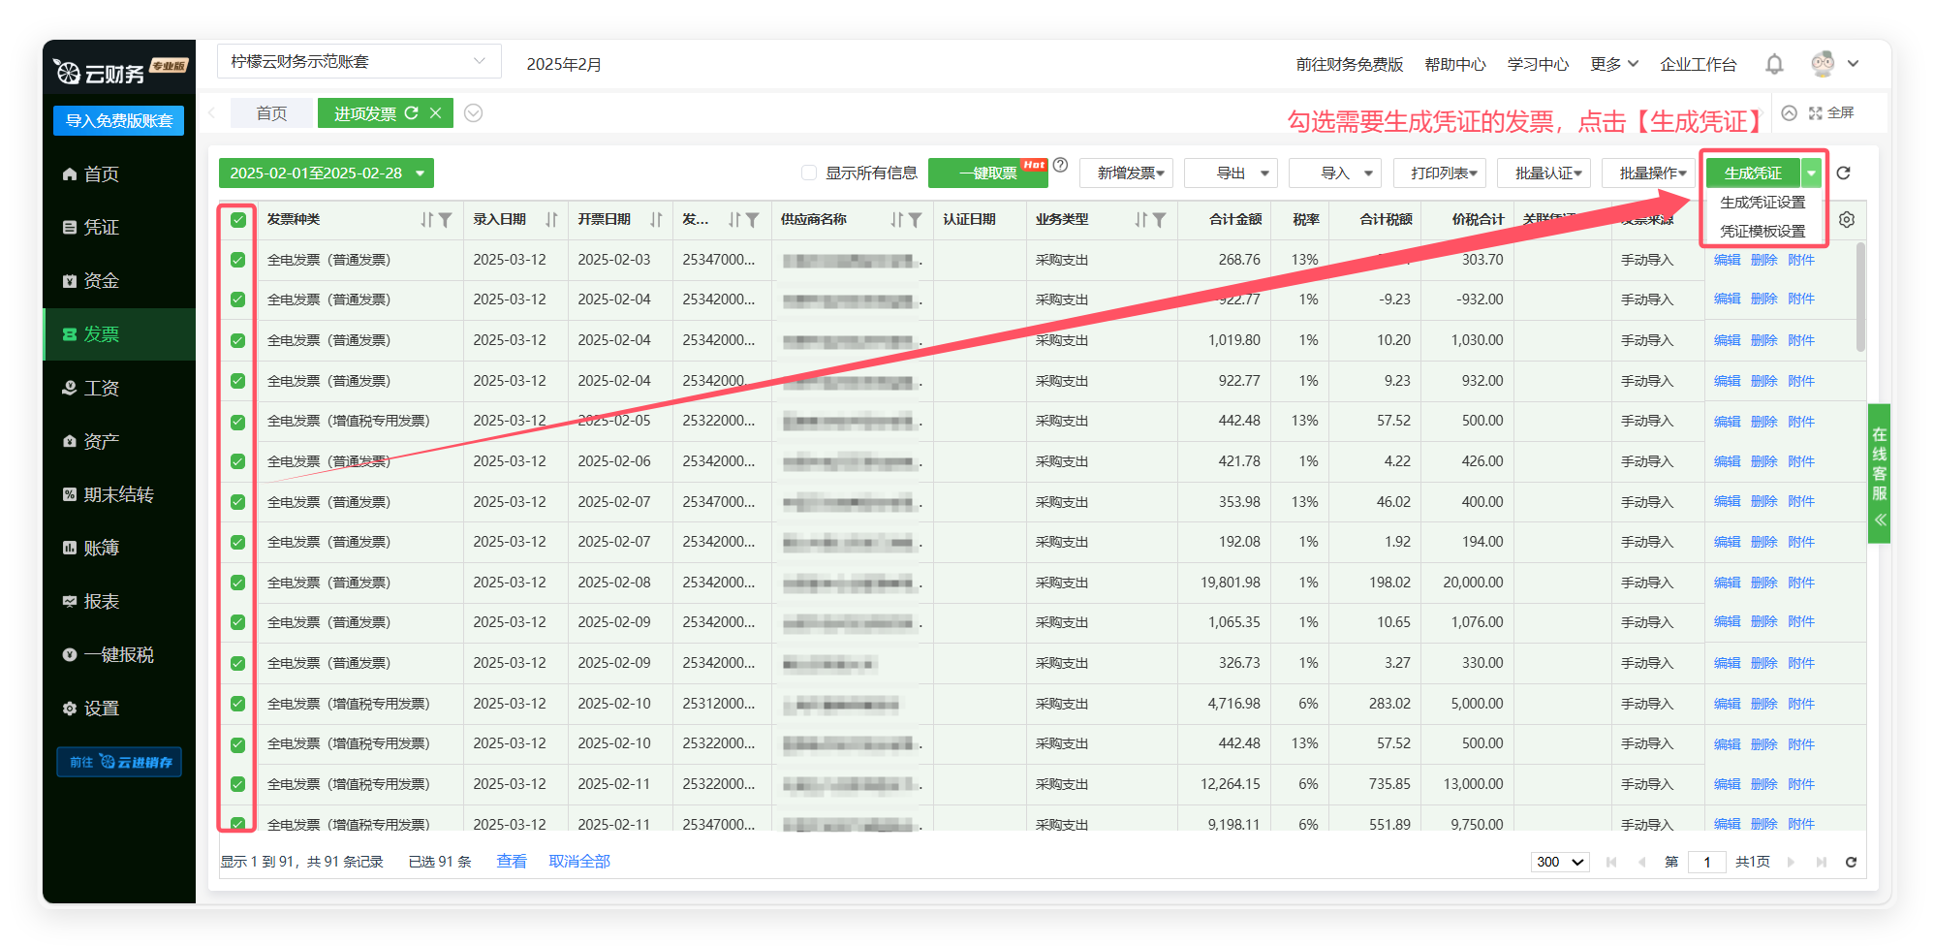The height and width of the screenshot is (946, 1934).
Task: Open 凭证 in the left sidebar
Action: pos(101,227)
